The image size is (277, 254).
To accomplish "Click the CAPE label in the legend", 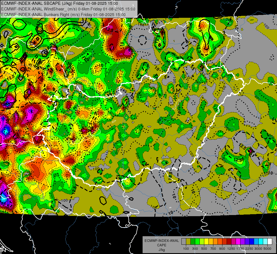I will (x=162, y=245).
